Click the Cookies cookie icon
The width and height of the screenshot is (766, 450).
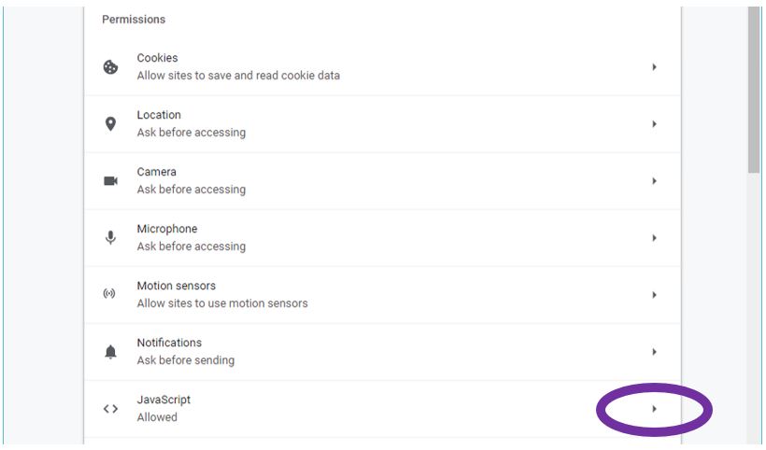pyautogui.click(x=110, y=67)
